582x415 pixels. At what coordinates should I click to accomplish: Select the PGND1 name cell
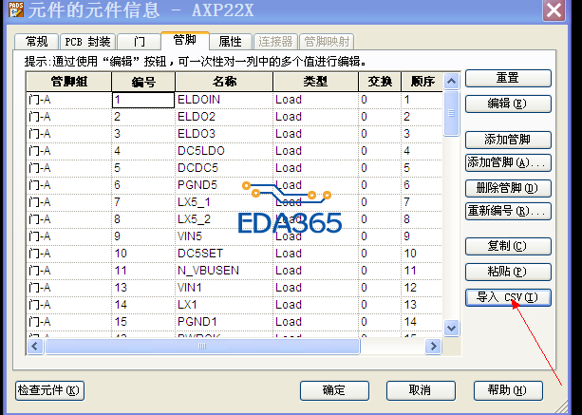click(224, 322)
